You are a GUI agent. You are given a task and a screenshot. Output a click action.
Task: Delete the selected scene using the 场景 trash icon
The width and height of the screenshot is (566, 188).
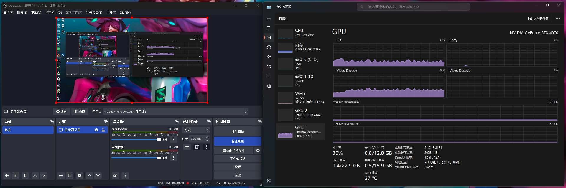(x=15, y=175)
